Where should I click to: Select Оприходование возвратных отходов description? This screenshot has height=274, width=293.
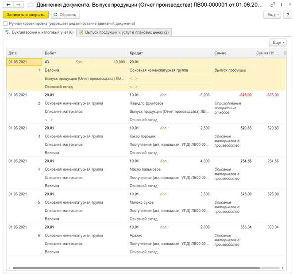pos(227,108)
